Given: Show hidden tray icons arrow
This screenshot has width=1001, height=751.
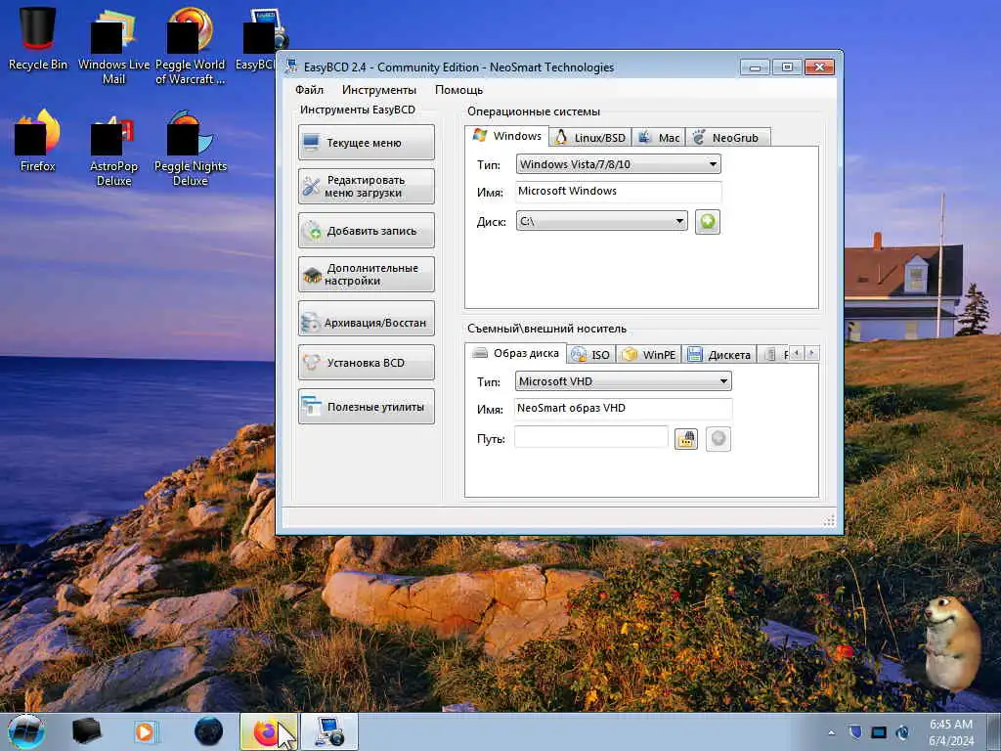Looking at the screenshot, I should [831, 732].
